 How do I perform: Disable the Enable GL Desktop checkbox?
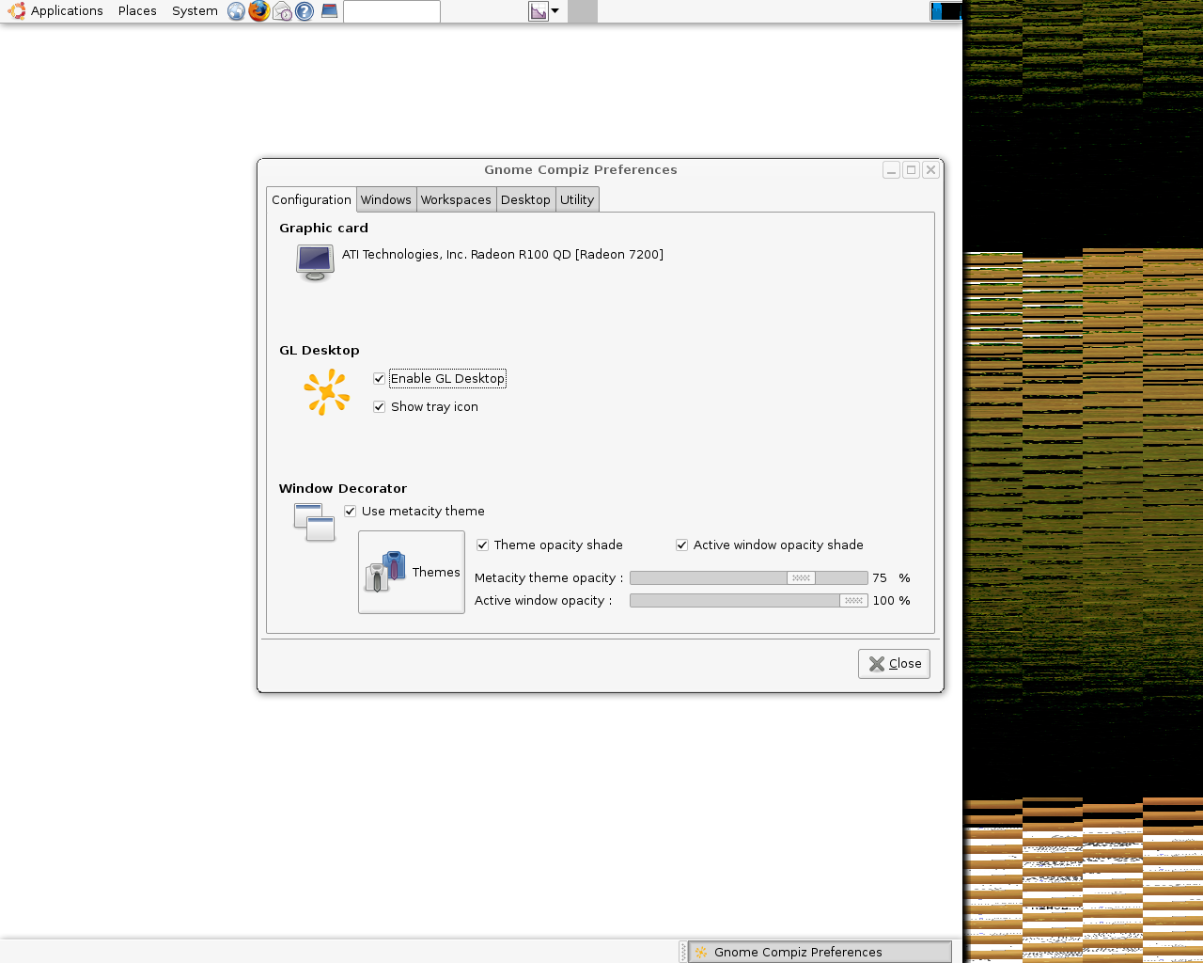380,379
